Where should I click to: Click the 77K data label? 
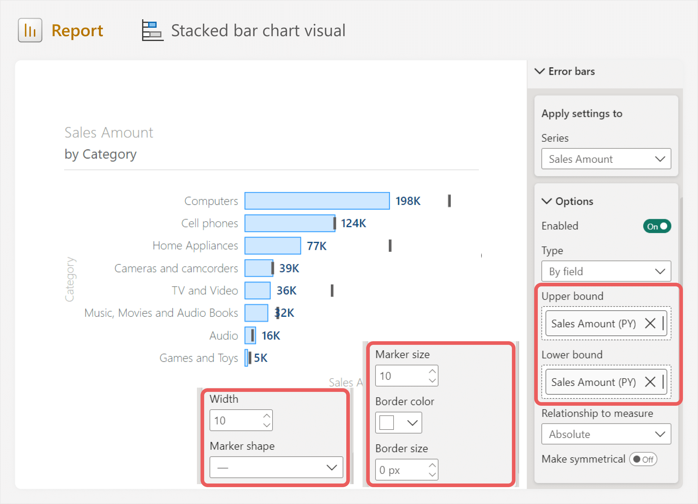317,246
